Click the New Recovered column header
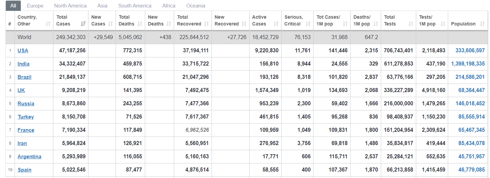This screenshot has height=178, width=490. (x=230, y=20)
